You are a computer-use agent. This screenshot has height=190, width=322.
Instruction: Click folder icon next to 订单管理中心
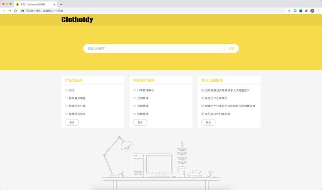[x=134, y=90]
